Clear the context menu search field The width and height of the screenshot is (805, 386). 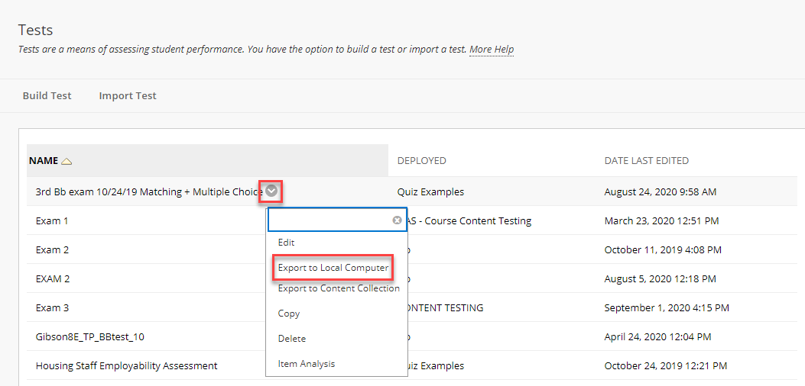point(397,220)
